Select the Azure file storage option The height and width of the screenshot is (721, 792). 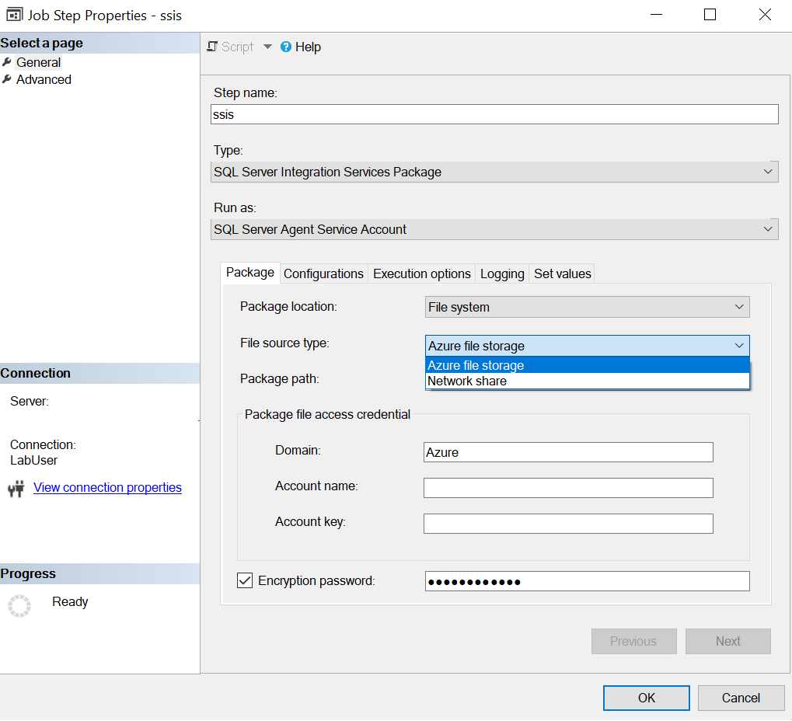[475, 364]
